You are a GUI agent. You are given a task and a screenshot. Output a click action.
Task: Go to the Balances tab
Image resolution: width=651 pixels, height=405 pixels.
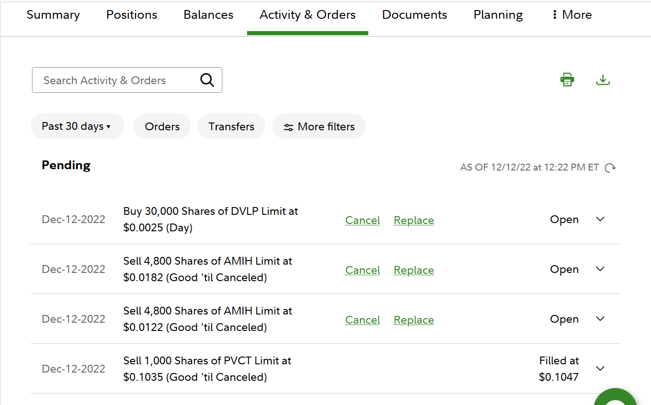point(208,15)
